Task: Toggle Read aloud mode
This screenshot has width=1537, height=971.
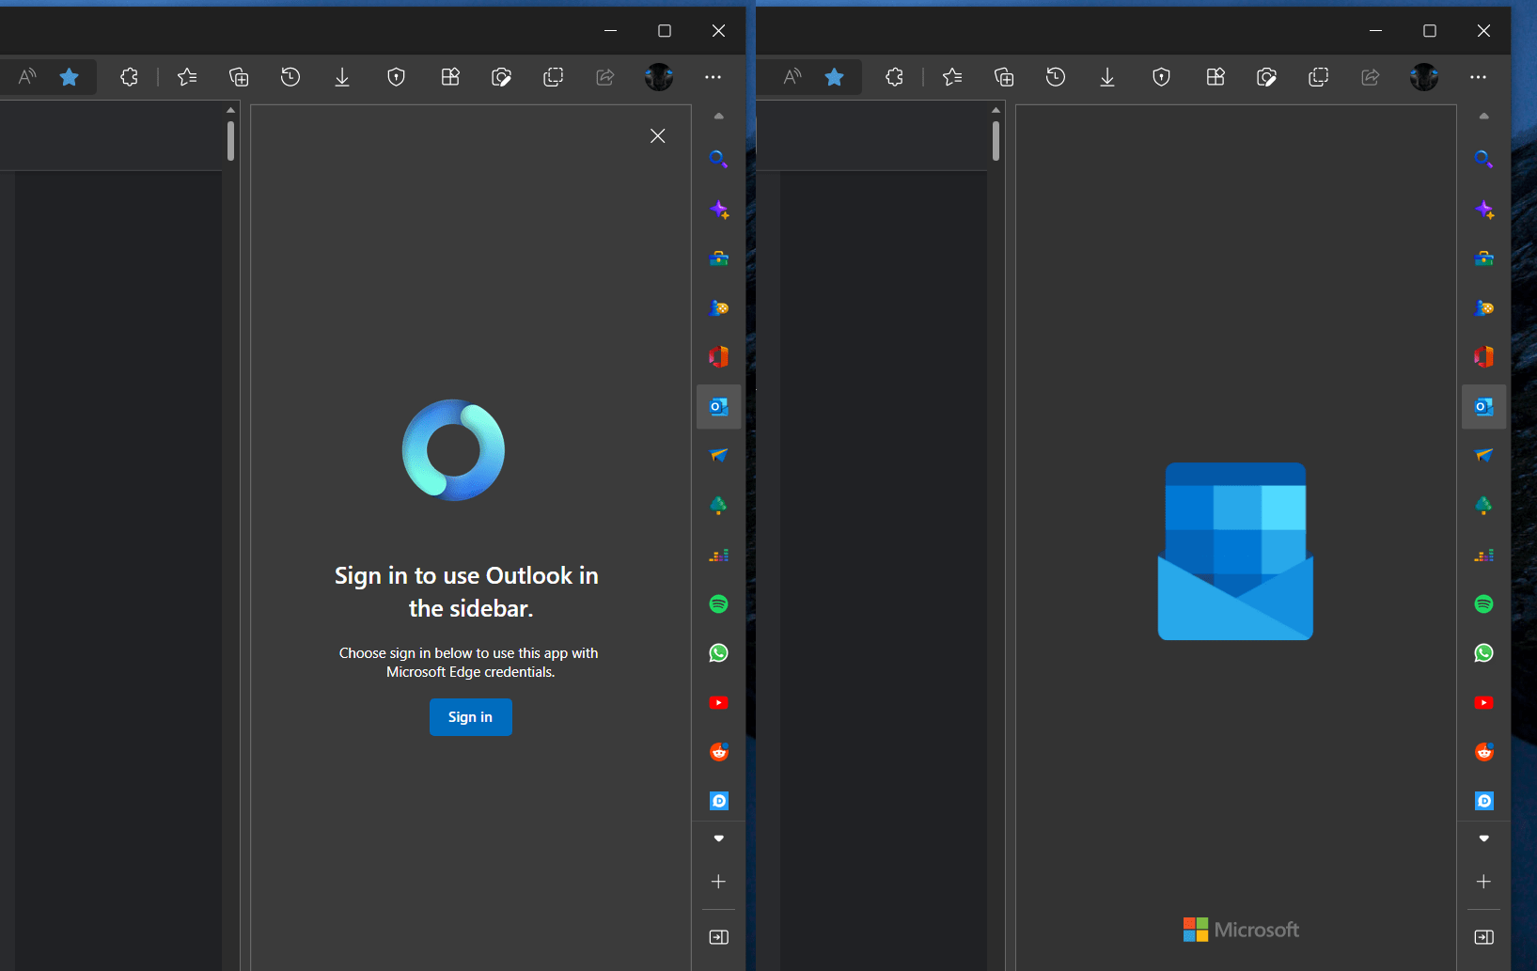Action: [26, 77]
